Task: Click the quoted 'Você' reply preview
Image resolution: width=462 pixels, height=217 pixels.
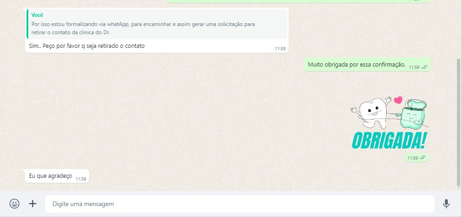Action: [x=157, y=24]
